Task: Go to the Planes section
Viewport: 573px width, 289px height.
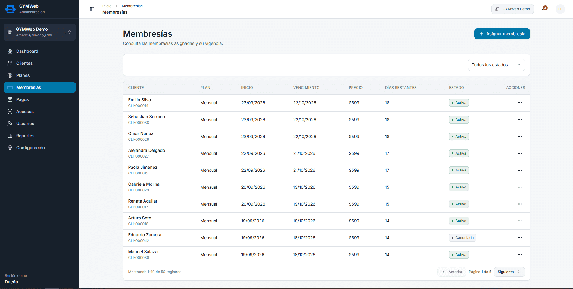Action: pyautogui.click(x=40, y=75)
